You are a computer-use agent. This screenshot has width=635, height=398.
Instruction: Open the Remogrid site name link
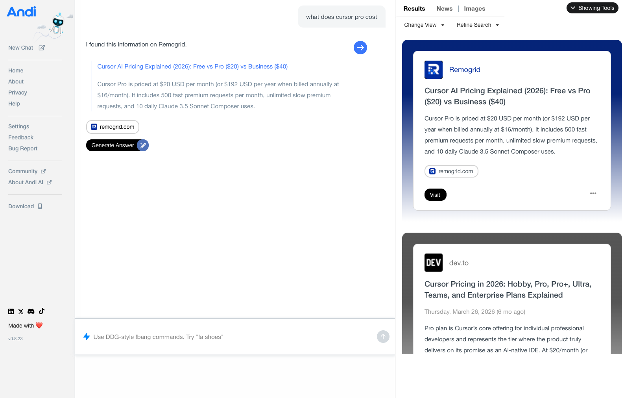point(465,70)
